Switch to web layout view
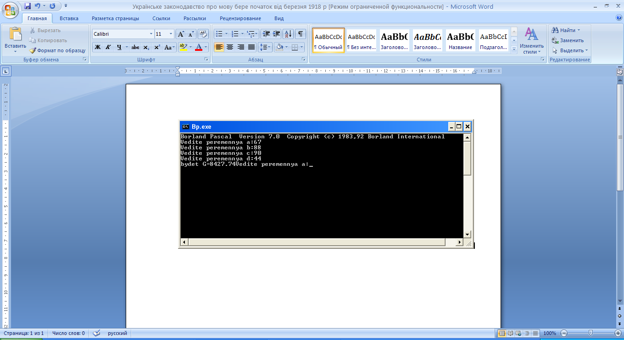Screen dimensions: 624x340 [x=518, y=333]
